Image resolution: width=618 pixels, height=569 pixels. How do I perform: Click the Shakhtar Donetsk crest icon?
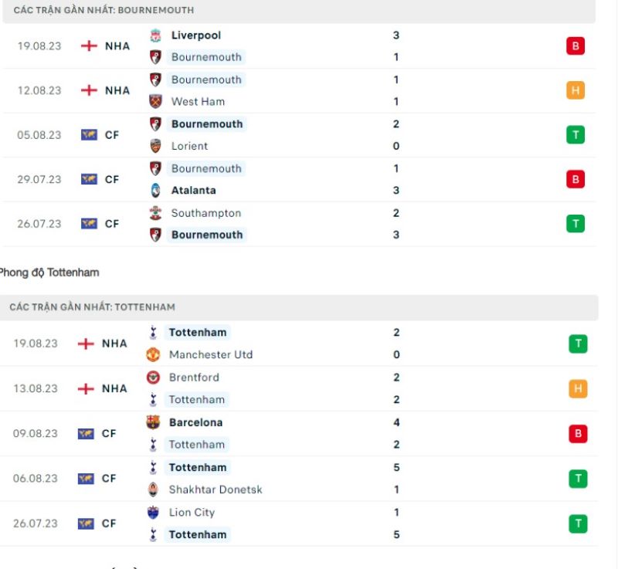pos(153,489)
